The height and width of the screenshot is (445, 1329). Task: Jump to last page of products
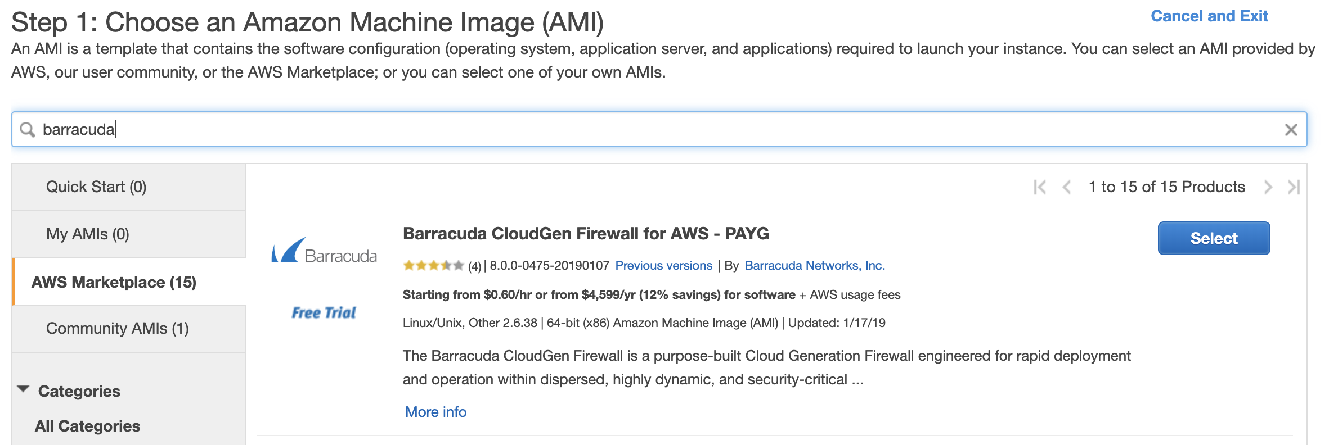[1294, 187]
